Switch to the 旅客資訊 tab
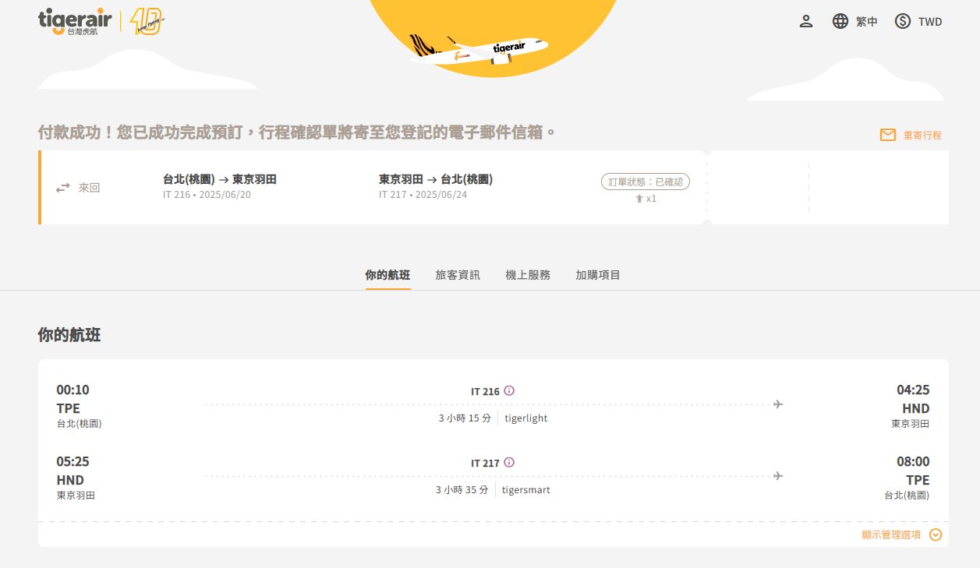 [x=458, y=275]
